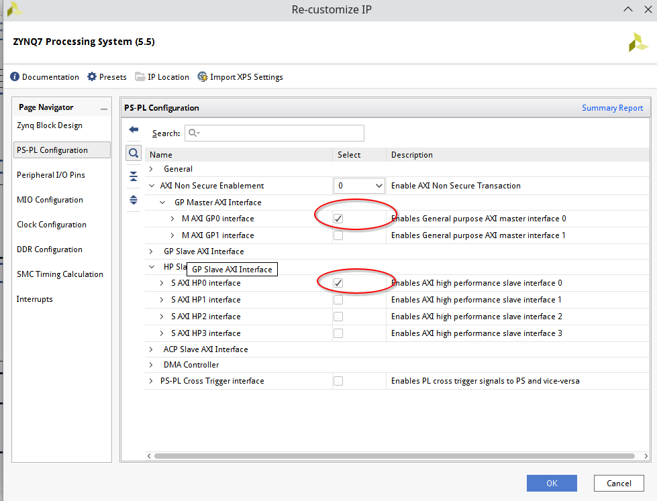Image resolution: width=657 pixels, height=501 pixels.
Task: Collapse the HP Slave AXI Interface group
Action: (151, 267)
